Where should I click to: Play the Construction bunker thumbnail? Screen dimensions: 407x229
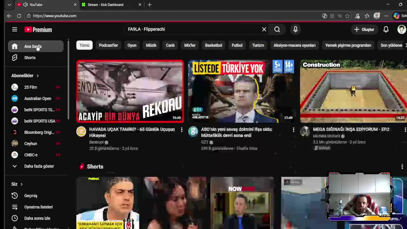click(354, 91)
